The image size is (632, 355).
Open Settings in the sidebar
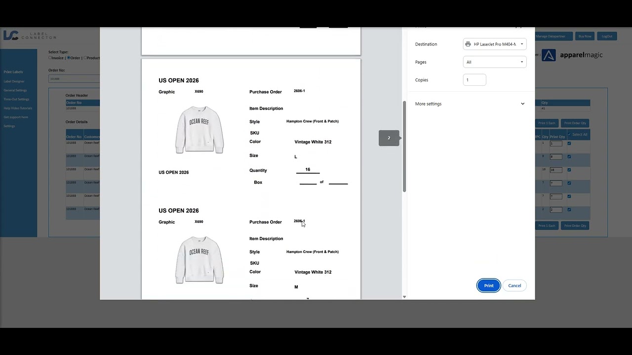click(9, 126)
